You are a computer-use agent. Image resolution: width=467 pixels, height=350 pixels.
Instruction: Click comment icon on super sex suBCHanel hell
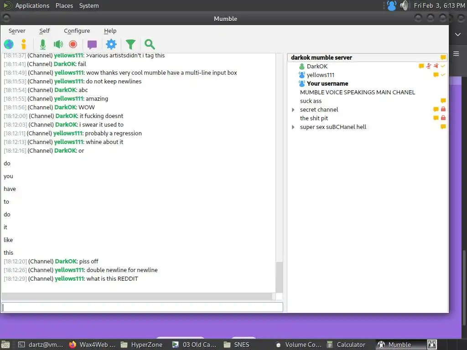point(443,127)
